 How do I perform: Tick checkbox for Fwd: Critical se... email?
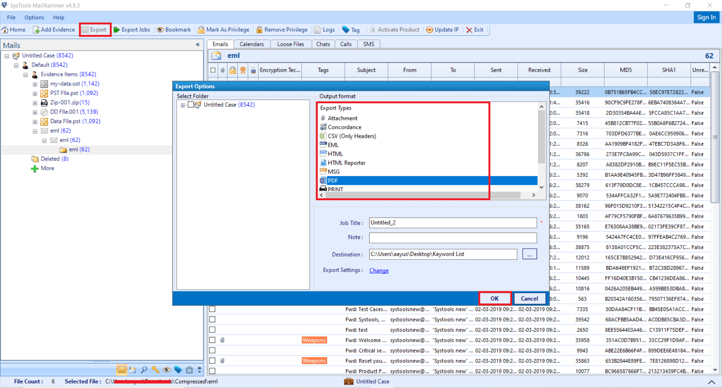coord(212,350)
